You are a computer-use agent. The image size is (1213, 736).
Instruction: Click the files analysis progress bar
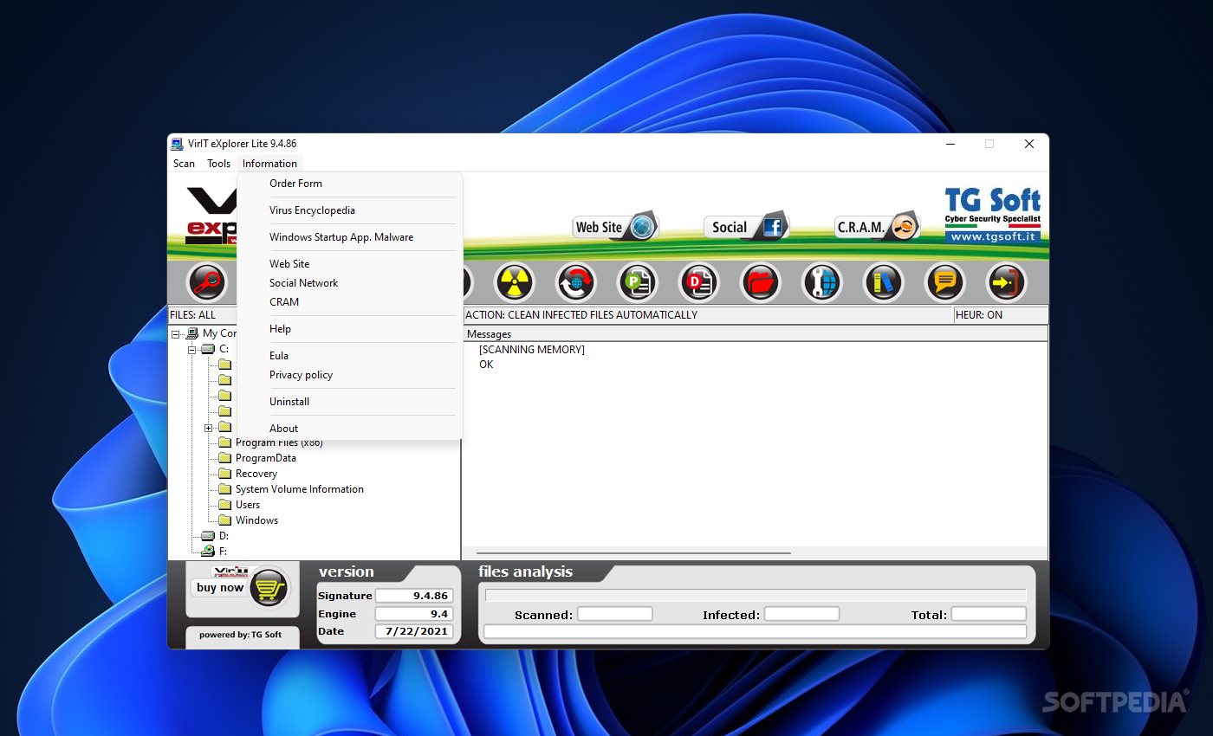click(x=756, y=595)
